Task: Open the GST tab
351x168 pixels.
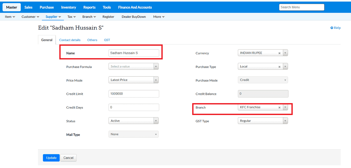Action: pyautogui.click(x=107, y=40)
